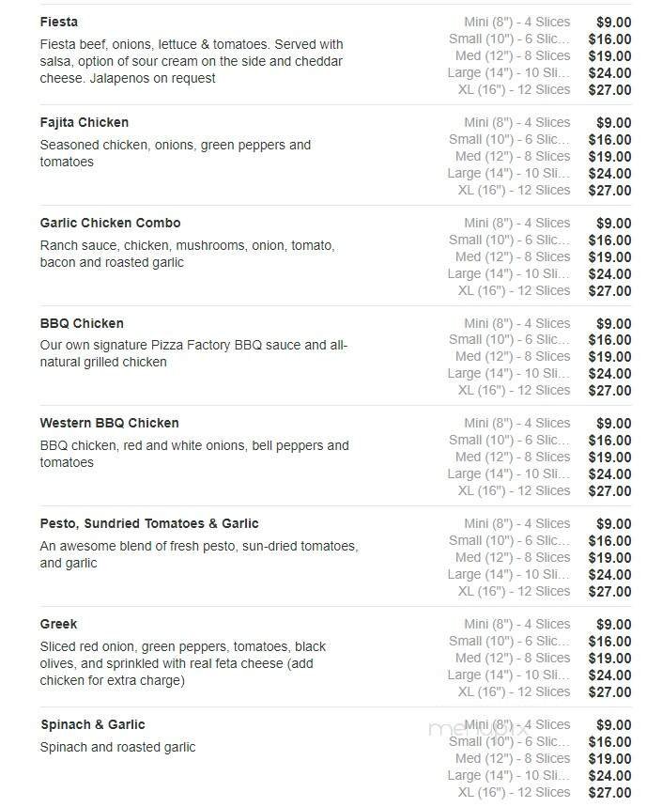
Task: Select Pesto pizza Small (10") 6 slices
Action: tap(509, 540)
